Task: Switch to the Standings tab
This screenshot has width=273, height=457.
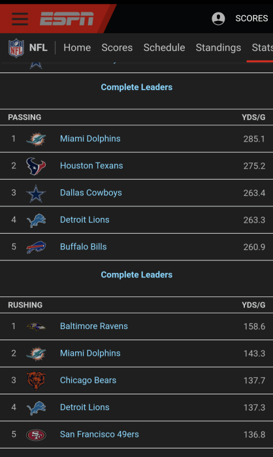Action: [218, 48]
